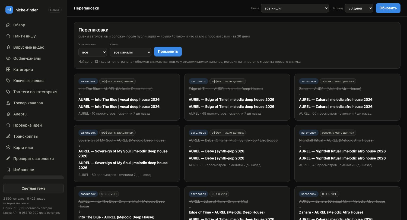Screen dimensions: 407x220
Task: Click the pencil icon beside Проверить заголовки
Action: (x=8, y=159)
